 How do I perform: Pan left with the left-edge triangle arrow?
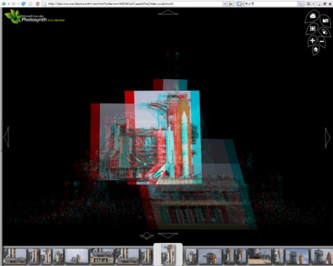tap(6, 137)
